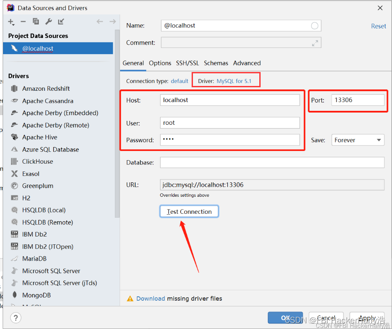Screen dimensions: 392x329
Task: Switch to the Options tab
Action: click(x=160, y=63)
